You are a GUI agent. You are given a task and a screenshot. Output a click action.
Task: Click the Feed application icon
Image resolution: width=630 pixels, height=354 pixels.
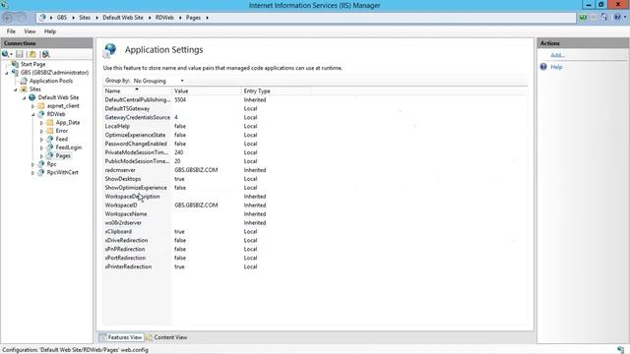click(x=50, y=140)
